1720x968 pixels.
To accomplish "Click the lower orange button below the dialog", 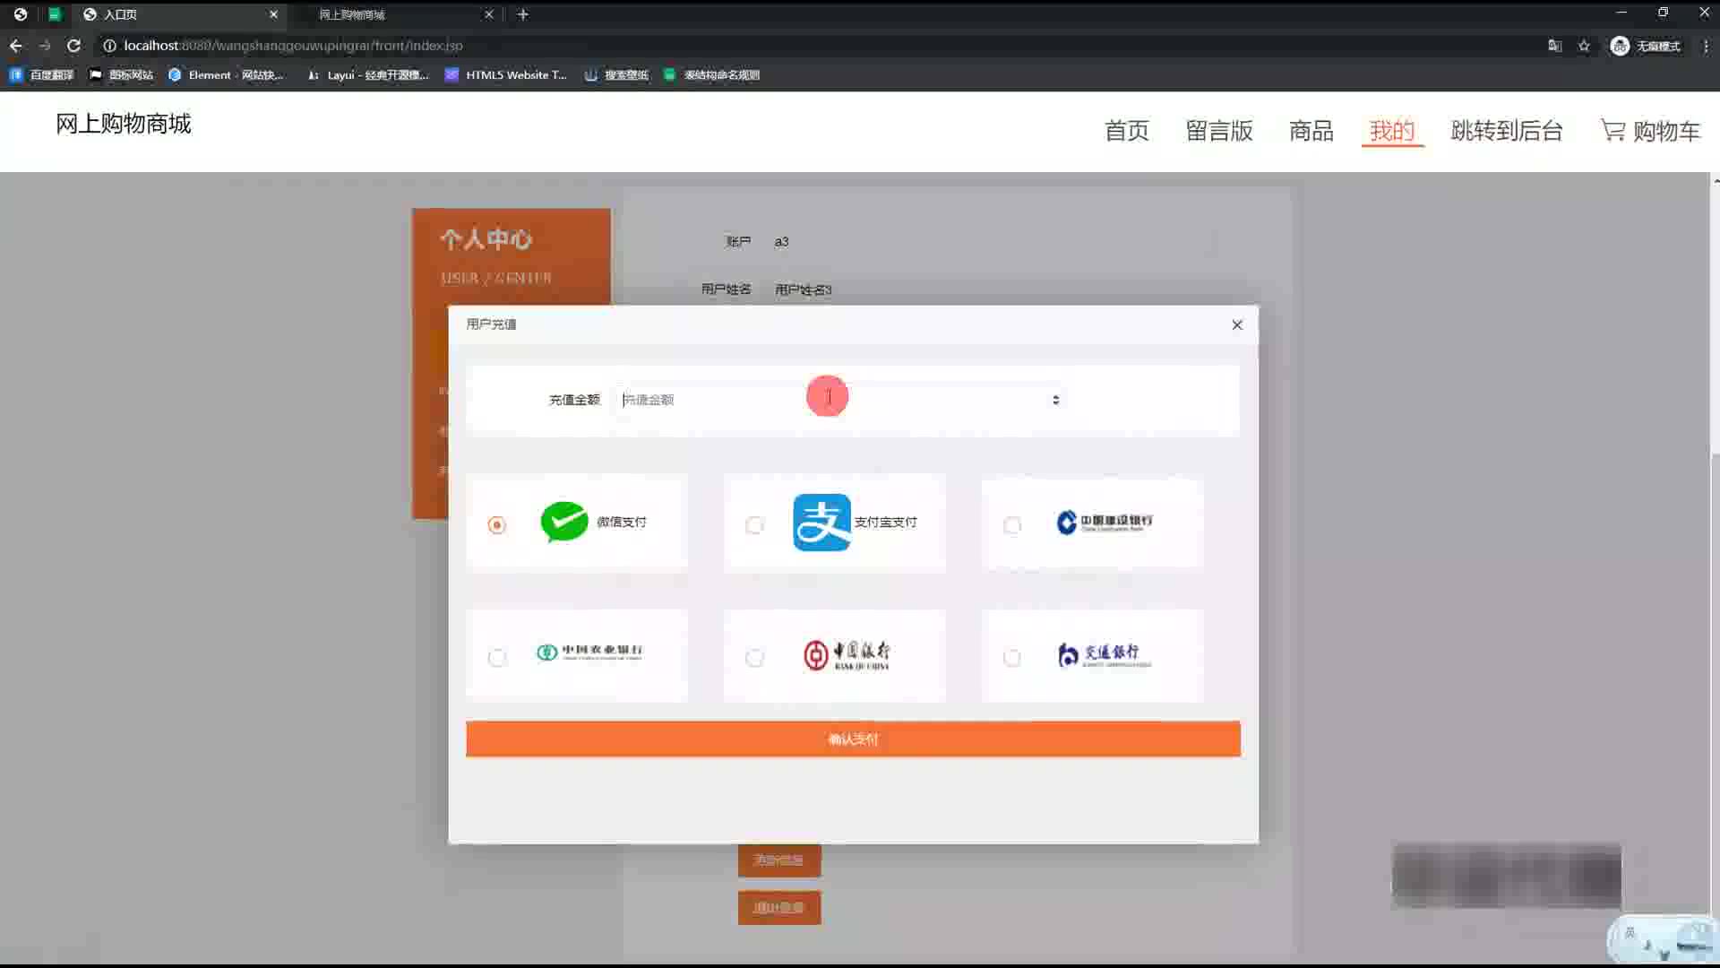I will (x=778, y=908).
